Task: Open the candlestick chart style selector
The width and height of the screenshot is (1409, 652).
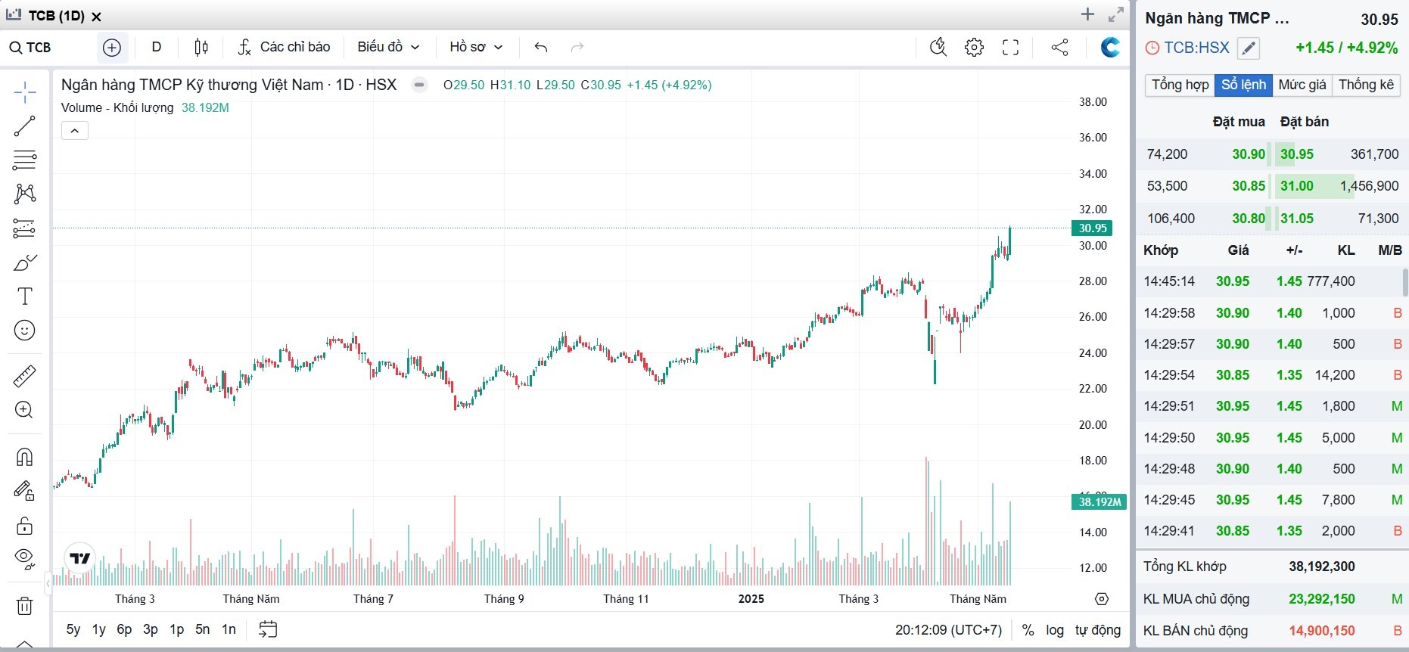Action: [x=201, y=48]
